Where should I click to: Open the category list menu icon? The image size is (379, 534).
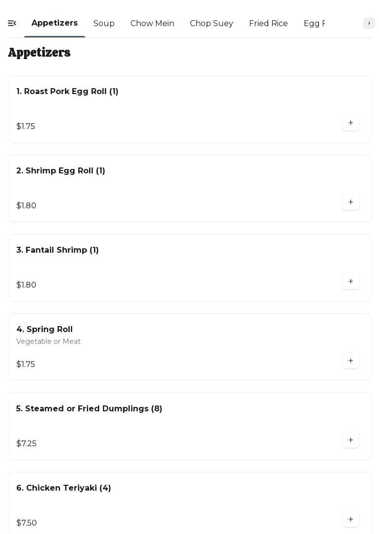pyautogui.click(x=12, y=23)
